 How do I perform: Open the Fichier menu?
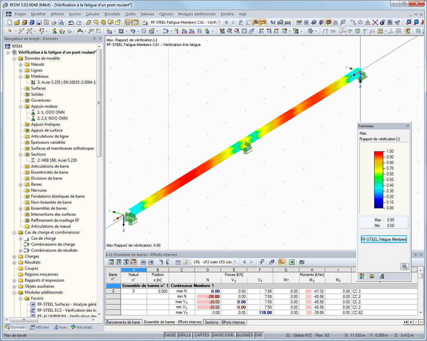(21, 14)
